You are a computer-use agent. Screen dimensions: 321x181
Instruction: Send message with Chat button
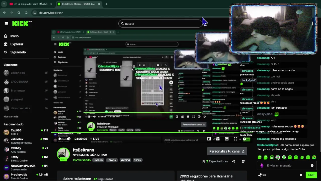pos(311,175)
